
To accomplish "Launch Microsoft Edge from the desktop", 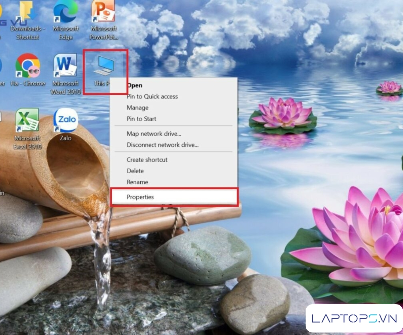I will [x=65, y=13].
